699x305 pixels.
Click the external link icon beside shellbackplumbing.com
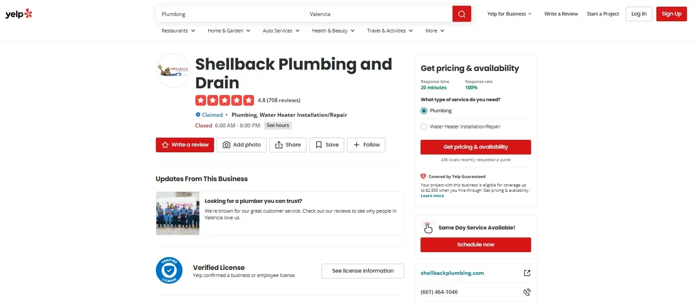tap(527, 273)
